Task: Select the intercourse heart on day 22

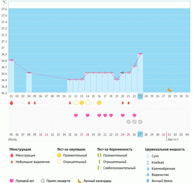Action: (134, 115)
